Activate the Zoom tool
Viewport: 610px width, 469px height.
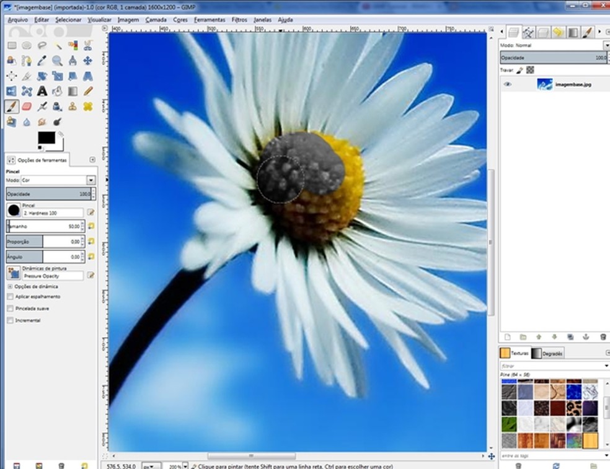coord(58,60)
